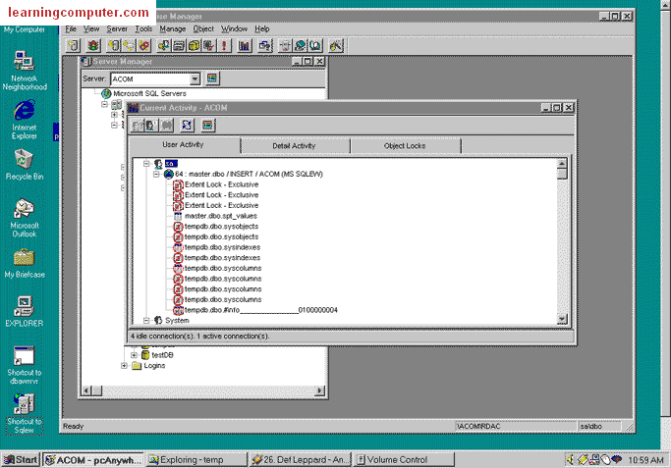Select the Logins folder item
This screenshot has height=468, width=671.
[154, 365]
